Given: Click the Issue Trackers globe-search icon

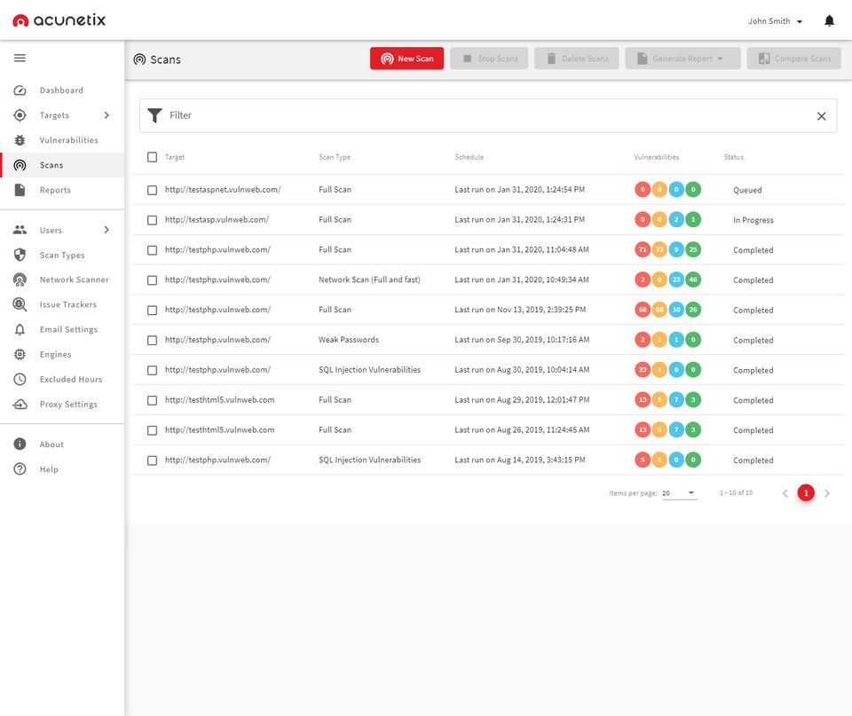Looking at the screenshot, I should click(x=20, y=304).
